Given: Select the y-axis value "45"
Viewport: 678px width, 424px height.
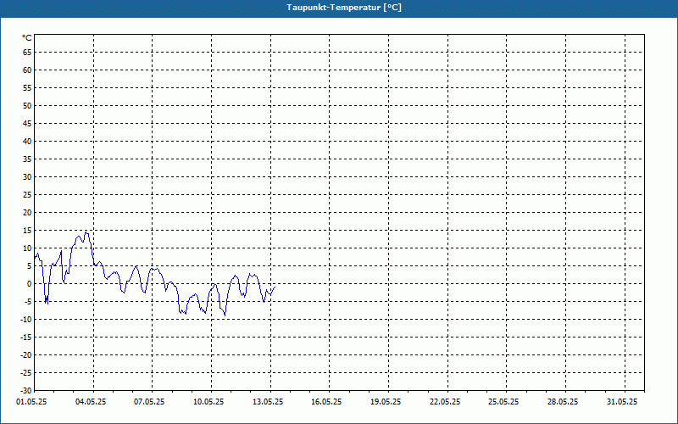Looking at the screenshot, I should [27, 124].
